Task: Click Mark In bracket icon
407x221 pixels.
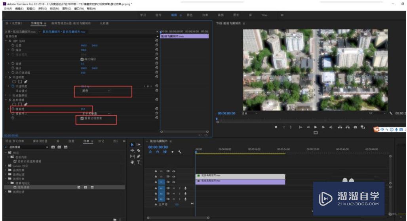Action: coord(284,127)
